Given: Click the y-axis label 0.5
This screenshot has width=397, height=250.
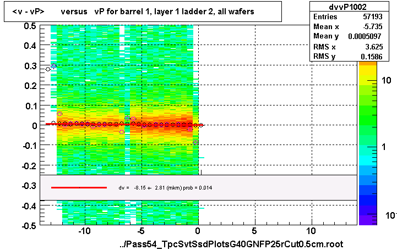Looking at the screenshot, I should tap(30, 26).
